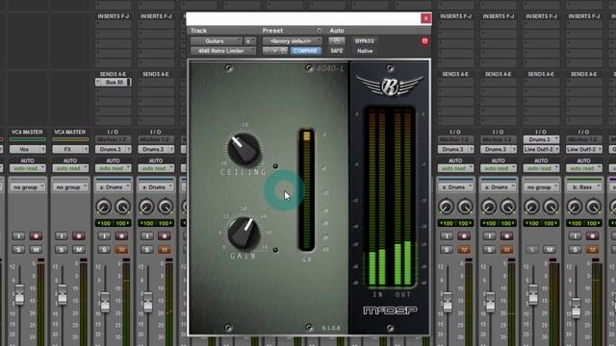Viewport: 616px width, 346px height.
Task: Enable input monitoring on the Vox VCA master
Action: pyautogui.click(x=18, y=235)
